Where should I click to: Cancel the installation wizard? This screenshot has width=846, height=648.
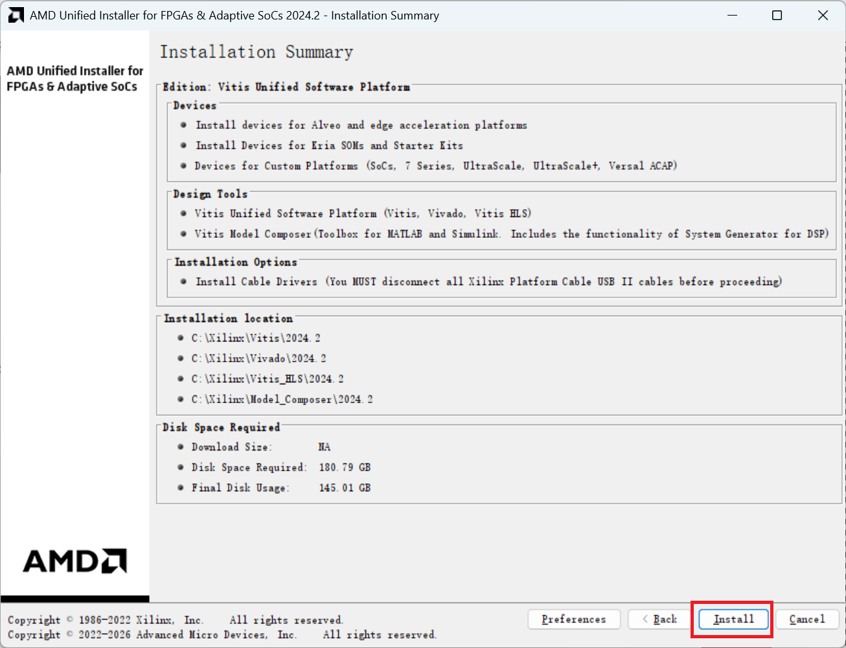[807, 619]
